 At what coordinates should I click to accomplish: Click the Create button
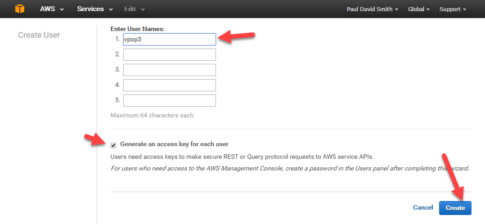point(455,208)
